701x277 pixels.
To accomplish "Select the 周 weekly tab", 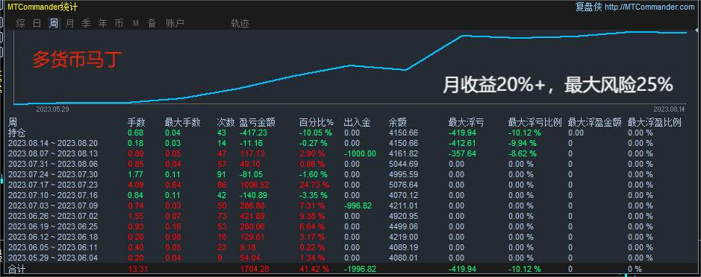I will point(54,24).
